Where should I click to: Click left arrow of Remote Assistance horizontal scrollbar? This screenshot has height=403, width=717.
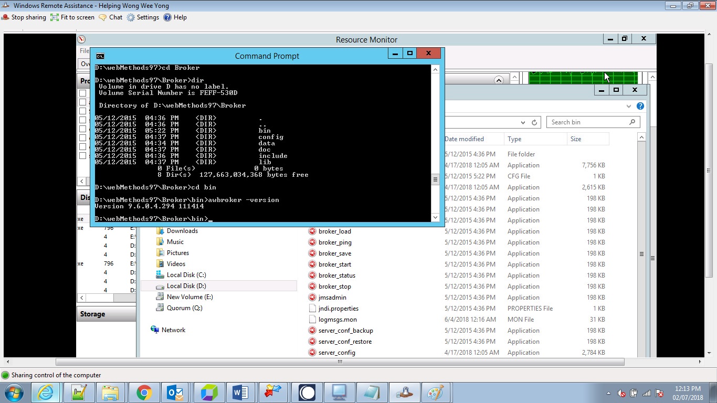click(x=8, y=362)
